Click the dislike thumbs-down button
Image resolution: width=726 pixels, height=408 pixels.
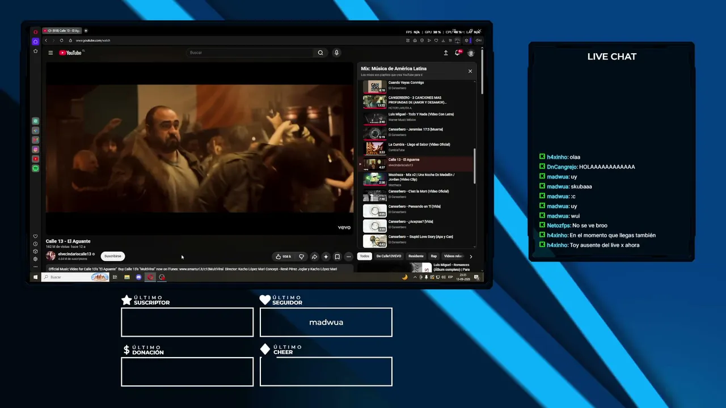point(301,257)
